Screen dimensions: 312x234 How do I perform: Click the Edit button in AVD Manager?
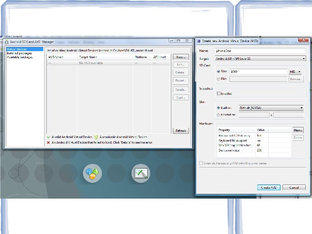(181, 65)
